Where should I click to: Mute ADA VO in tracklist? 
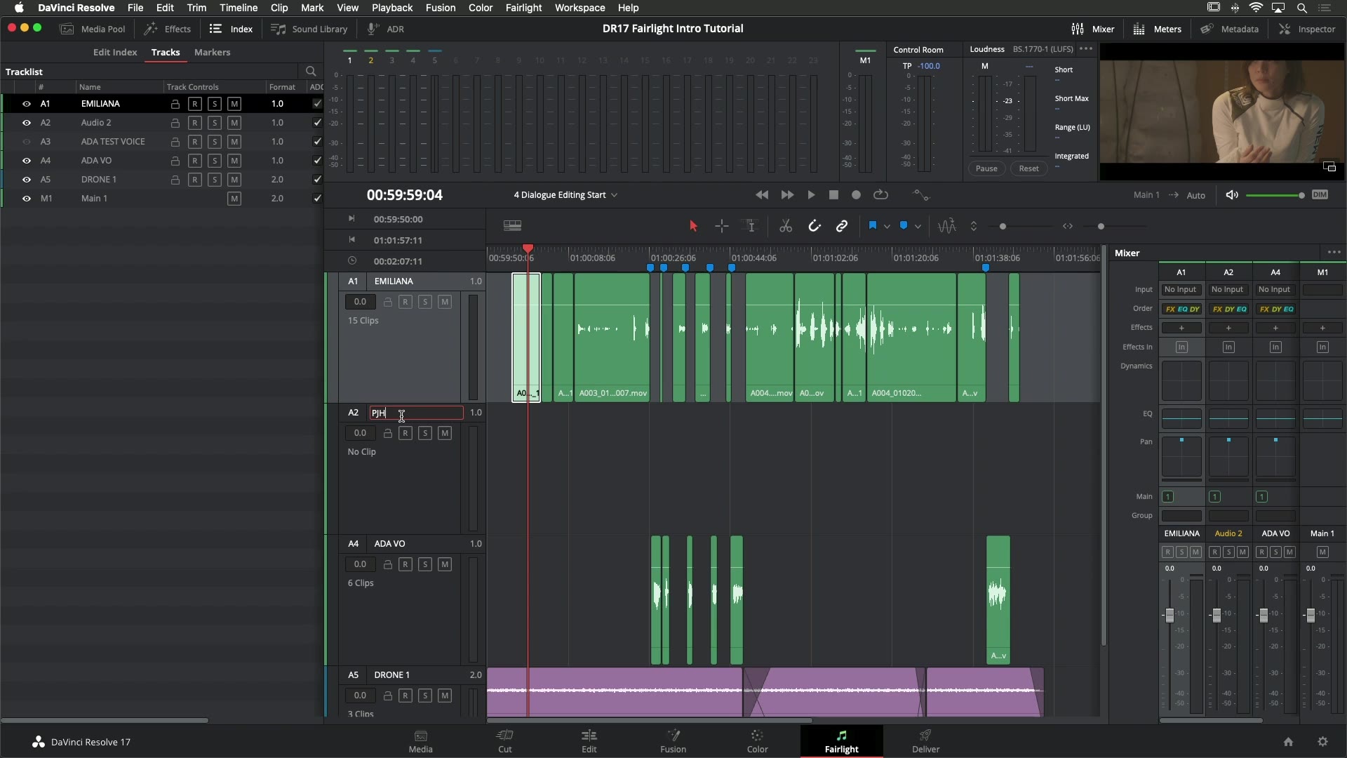click(x=234, y=161)
